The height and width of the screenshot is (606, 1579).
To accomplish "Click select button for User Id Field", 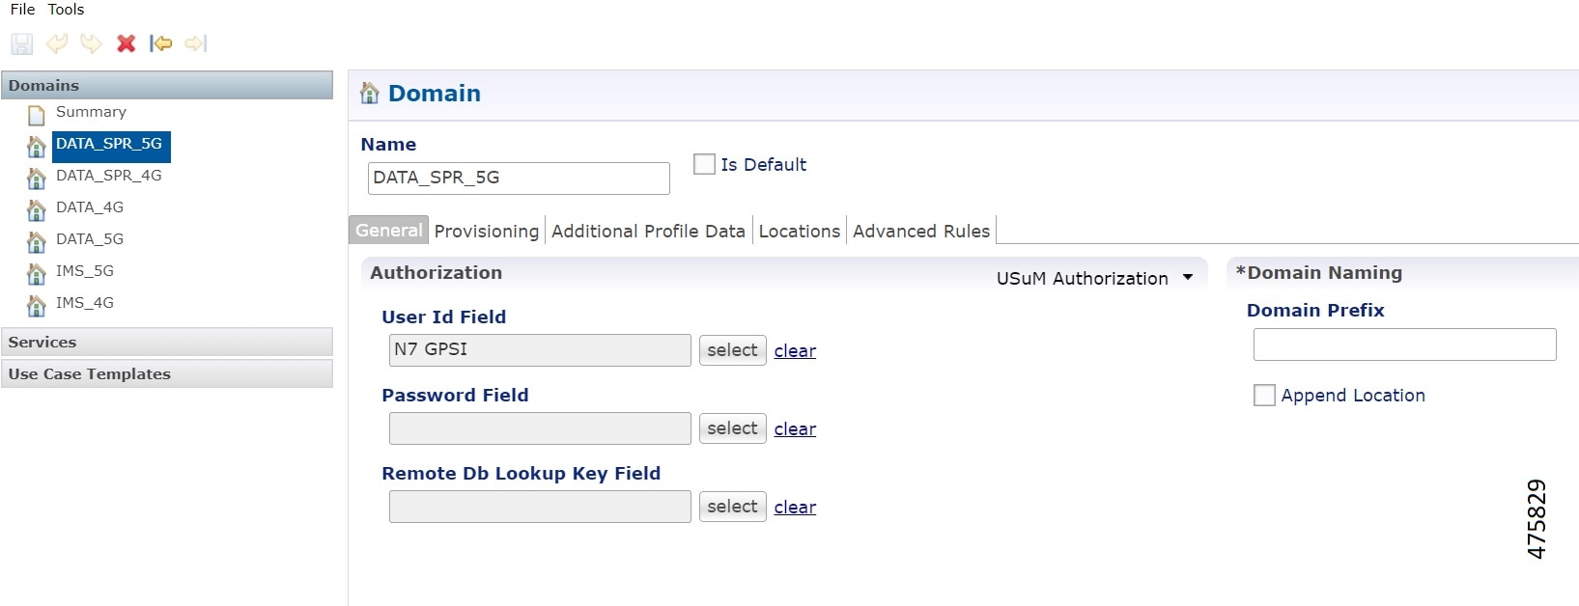I will point(732,350).
